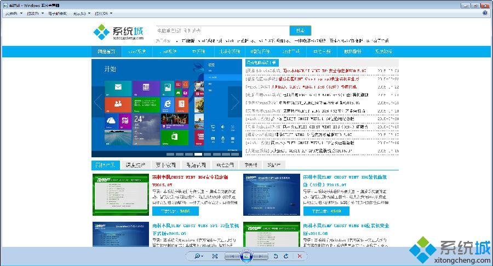Open the zoom magnifier control in Photo Viewer
This screenshot has width=493, height=266.
tap(198, 256)
